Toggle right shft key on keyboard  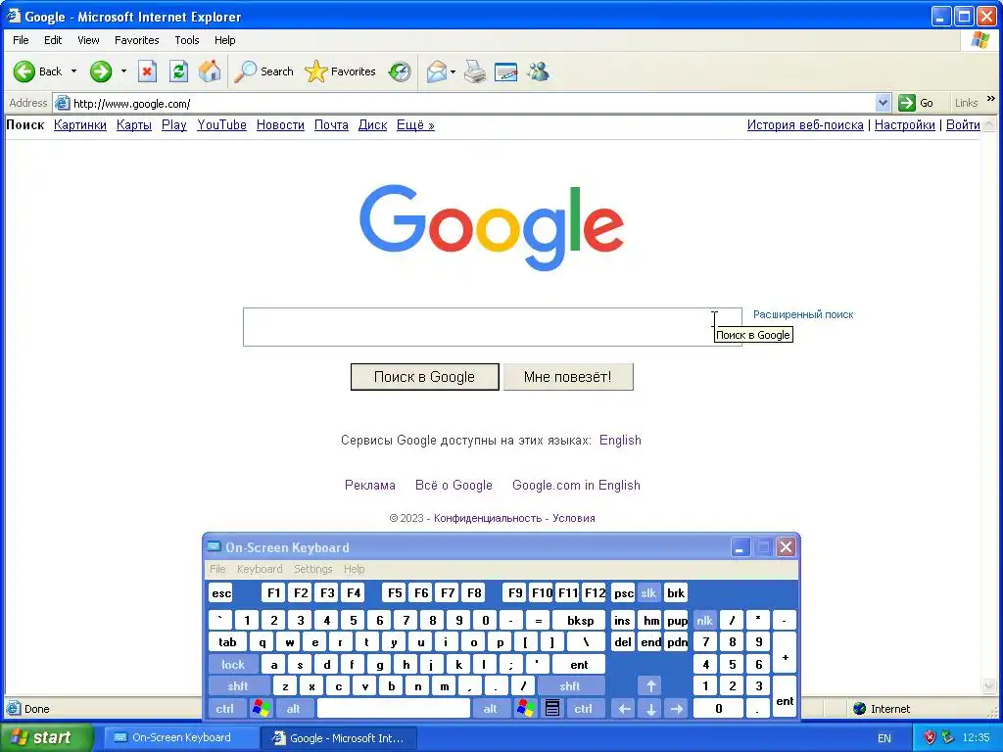[570, 686]
